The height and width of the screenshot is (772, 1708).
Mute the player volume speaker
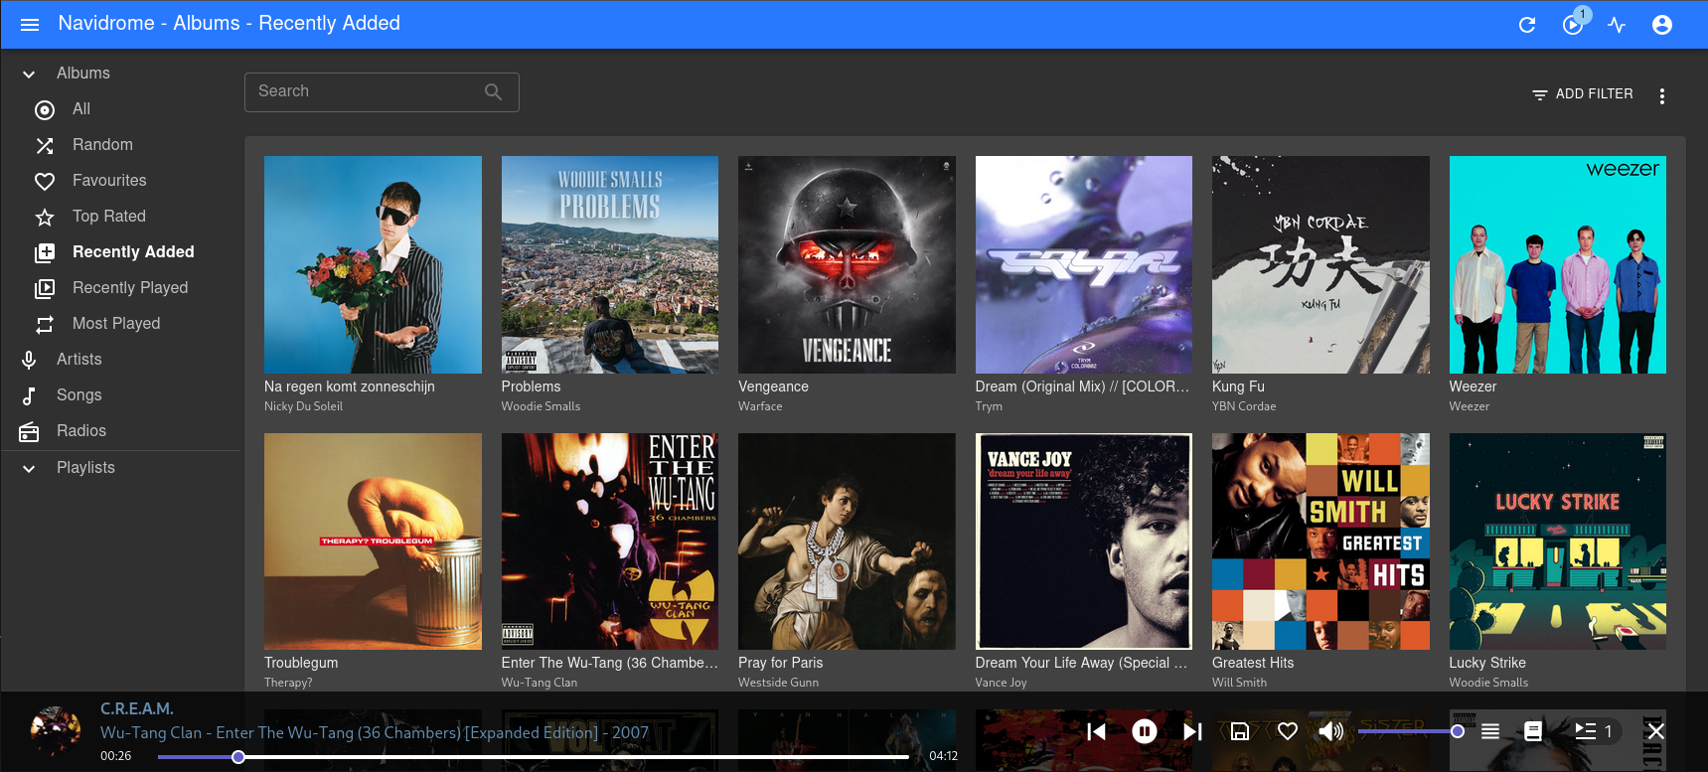[x=1330, y=731]
